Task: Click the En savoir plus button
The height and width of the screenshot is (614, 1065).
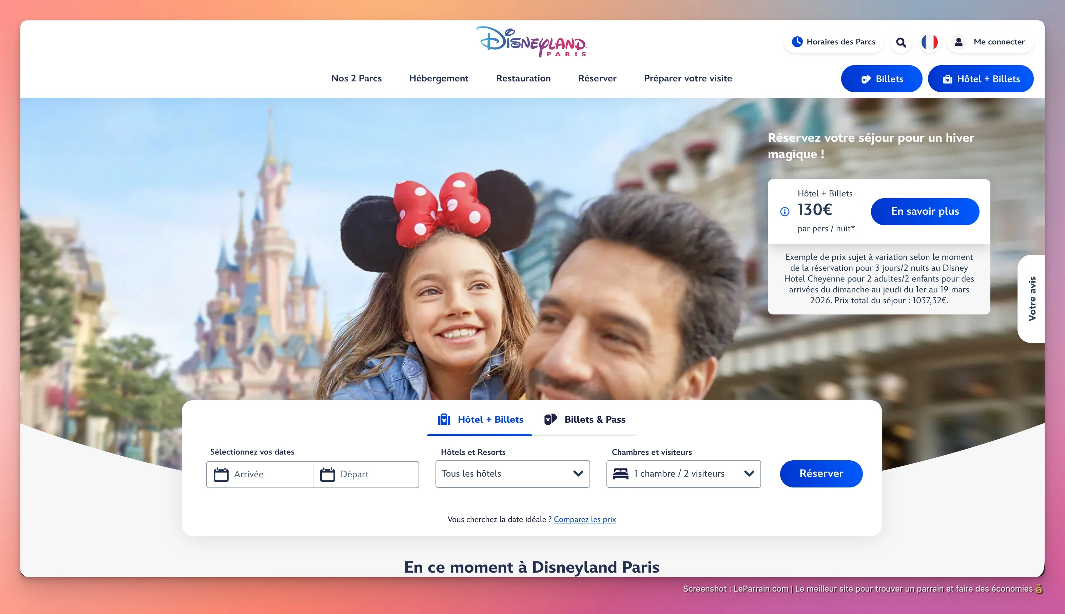Action: (x=925, y=211)
